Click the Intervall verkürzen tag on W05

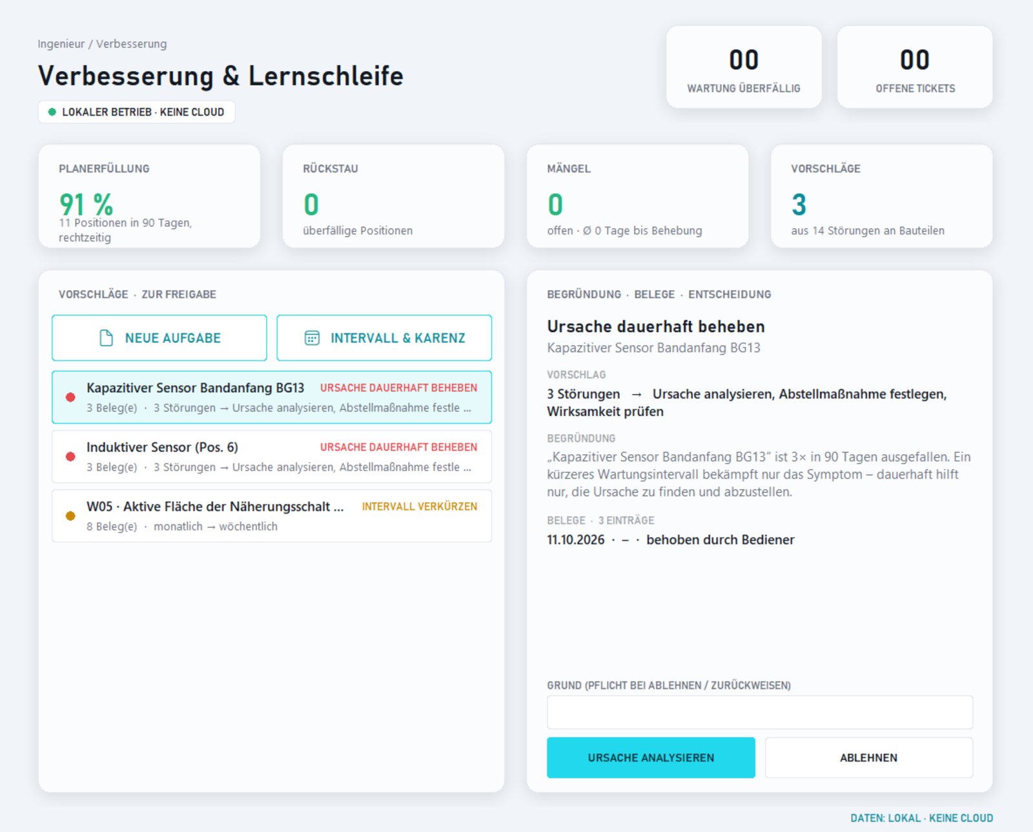[x=420, y=506]
